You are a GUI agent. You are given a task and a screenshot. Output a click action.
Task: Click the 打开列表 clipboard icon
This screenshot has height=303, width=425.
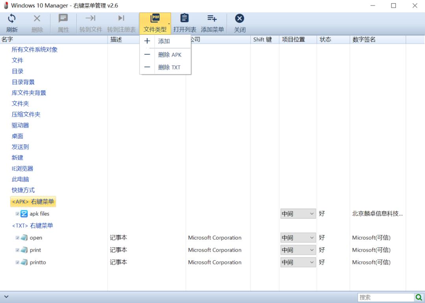pos(185,18)
